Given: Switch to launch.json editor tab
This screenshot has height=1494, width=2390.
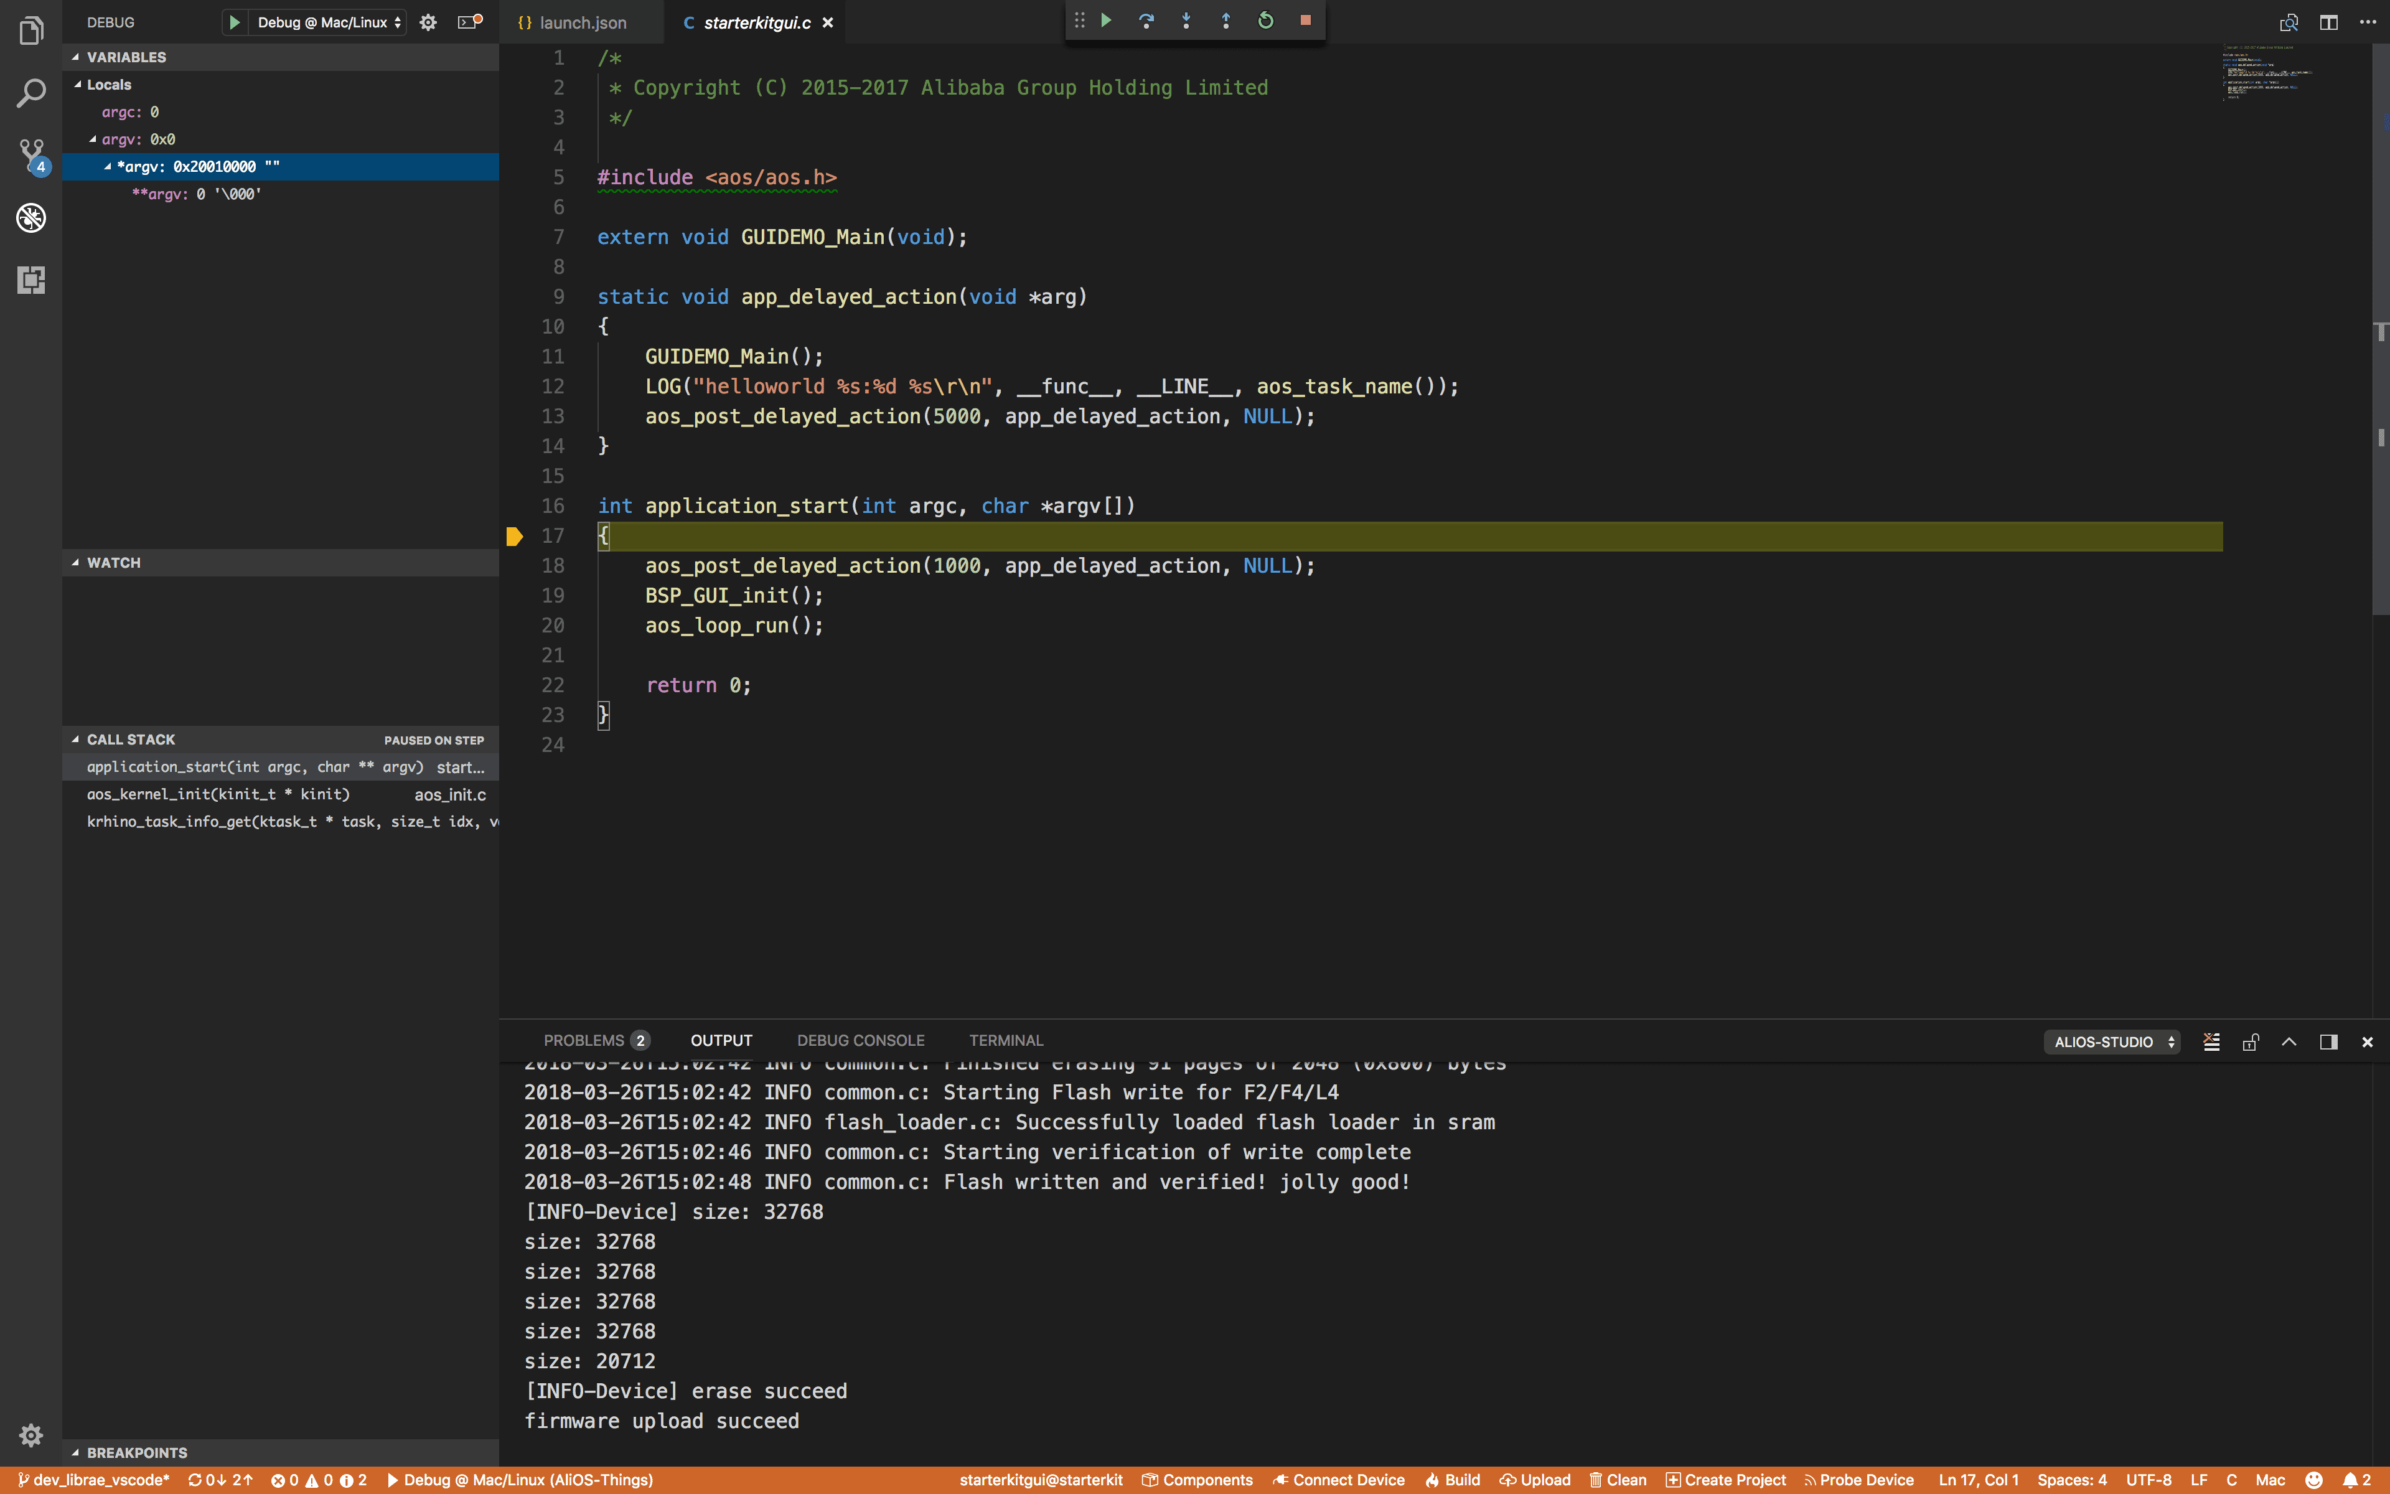Looking at the screenshot, I should point(582,23).
